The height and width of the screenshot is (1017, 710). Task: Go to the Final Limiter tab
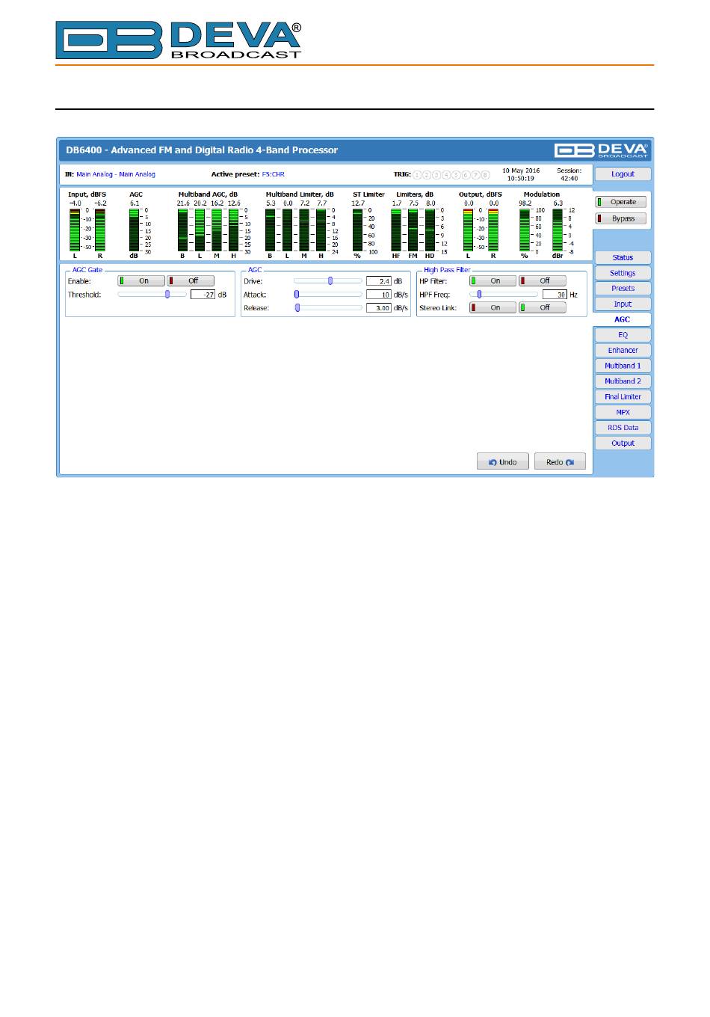click(623, 397)
